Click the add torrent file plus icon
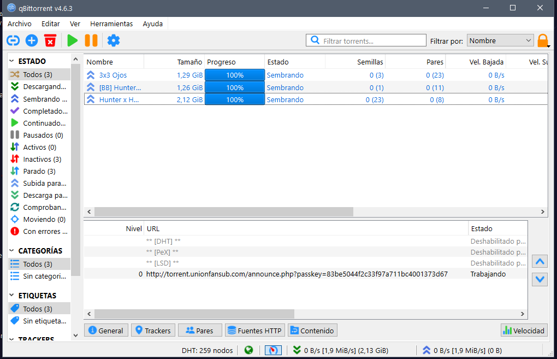The height and width of the screenshot is (359, 557). click(x=32, y=40)
